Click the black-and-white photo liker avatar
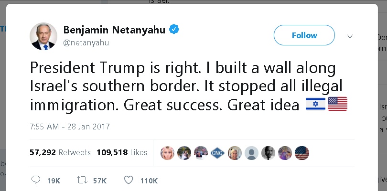Screen dimensions: 387x191 [x=268, y=153]
